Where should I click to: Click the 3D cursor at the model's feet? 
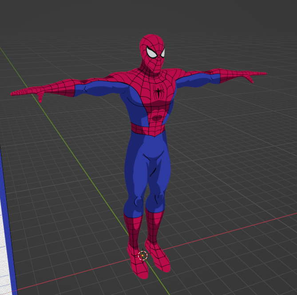click(x=143, y=255)
